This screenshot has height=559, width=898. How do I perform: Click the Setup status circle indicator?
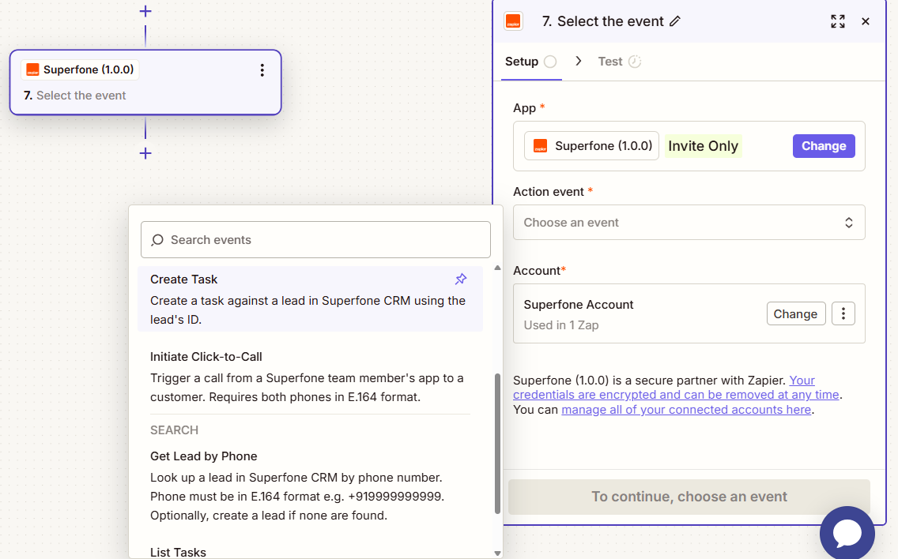coord(550,62)
